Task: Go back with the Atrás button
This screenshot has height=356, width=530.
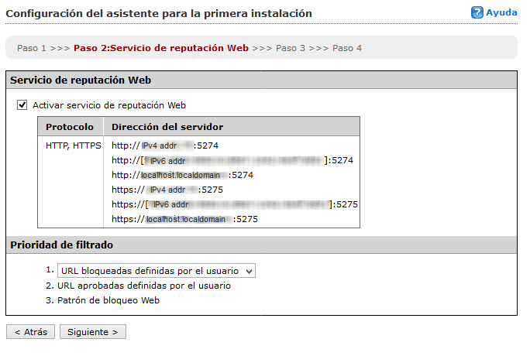Action: click(30, 331)
